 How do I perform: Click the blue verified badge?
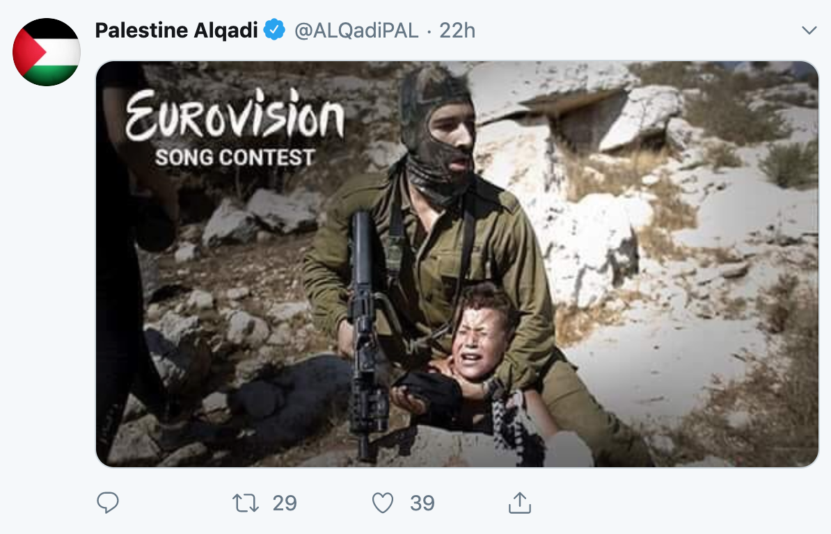click(x=276, y=31)
